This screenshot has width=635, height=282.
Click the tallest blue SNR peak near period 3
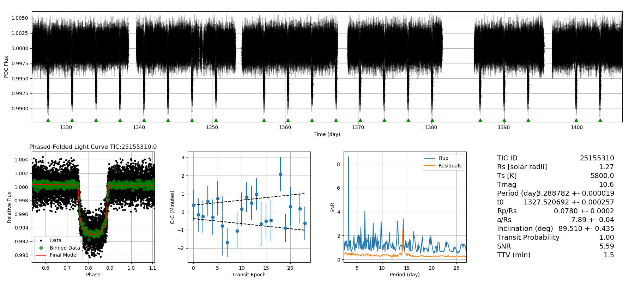click(349, 157)
